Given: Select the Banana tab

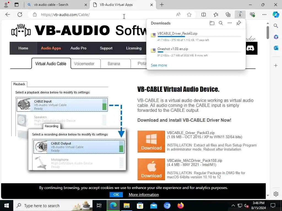Looking at the screenshot, I should (114, 64).
